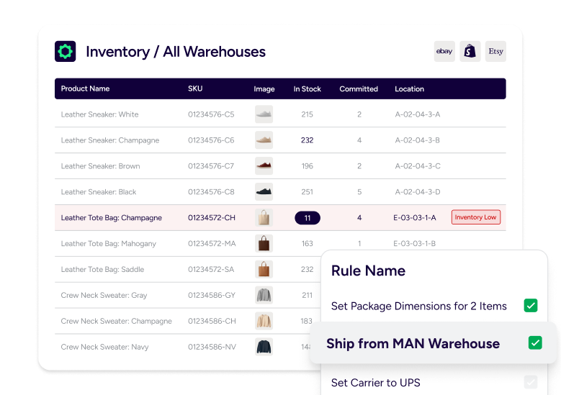Select the Ship from MAN Warehouse rule
The width and height of the screenshot is (561, 395).
[x=413, y=344]
